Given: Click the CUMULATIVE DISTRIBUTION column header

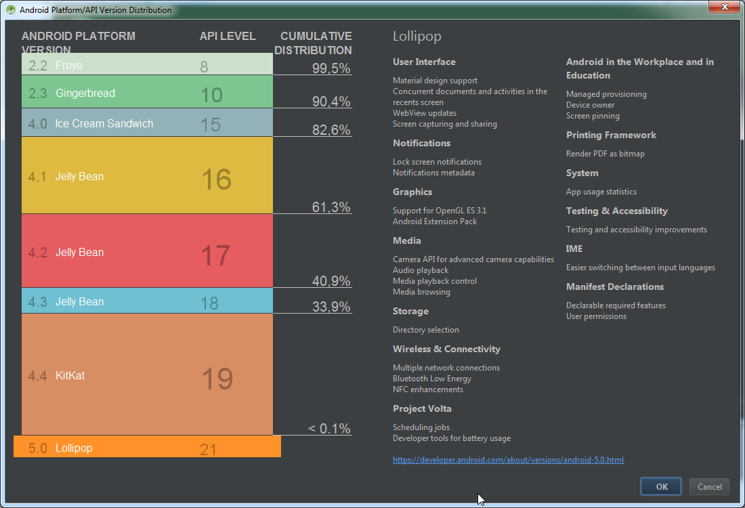Looking at the screenshot, I should click(313, 43).
